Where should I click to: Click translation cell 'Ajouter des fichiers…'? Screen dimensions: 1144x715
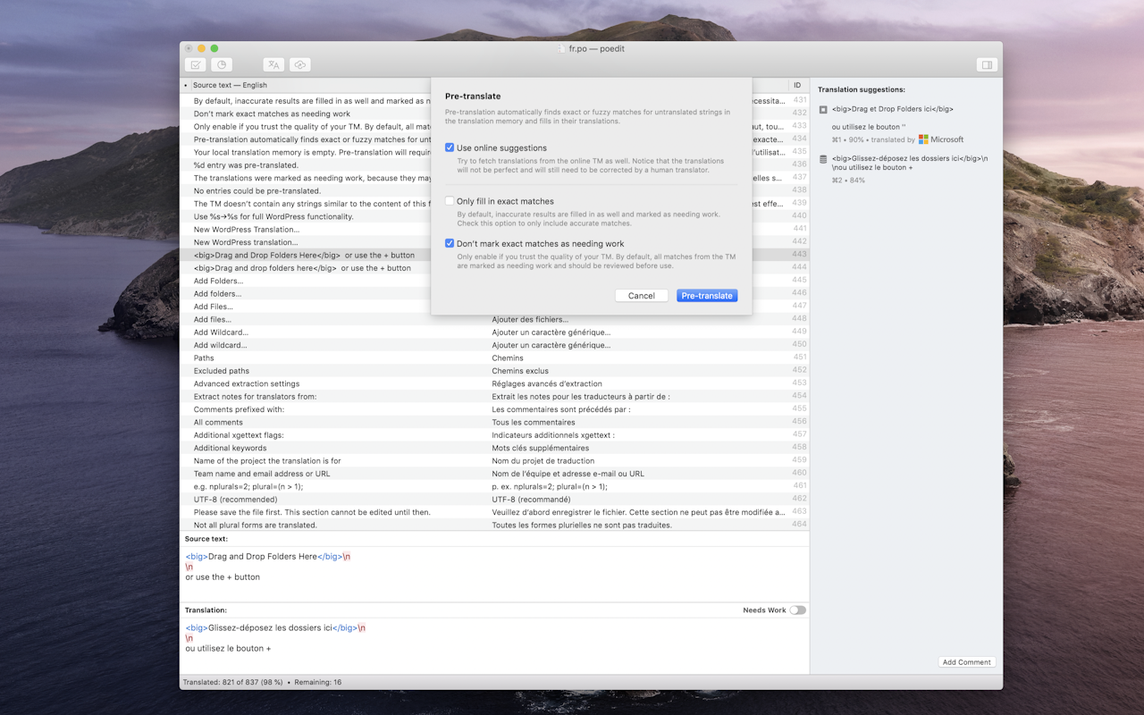pyautogui.click(x=530, y=319)
